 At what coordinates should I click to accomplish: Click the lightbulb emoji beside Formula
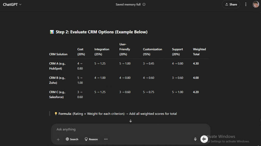click(x=56, y=114)
